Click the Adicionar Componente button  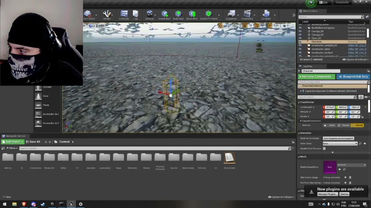[x=317, y=77]
